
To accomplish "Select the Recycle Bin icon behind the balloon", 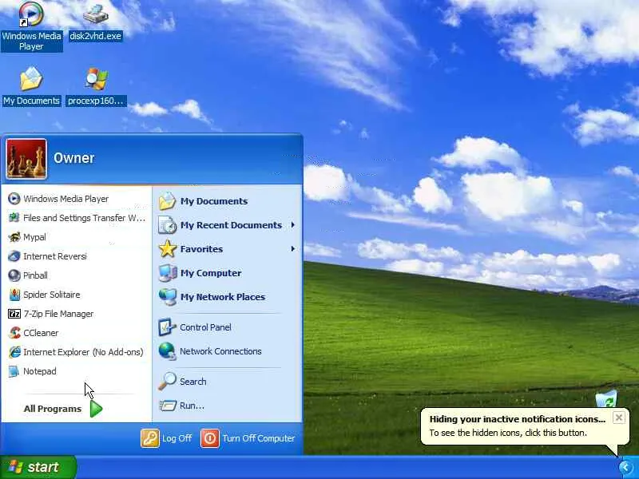I will [607, 398].
